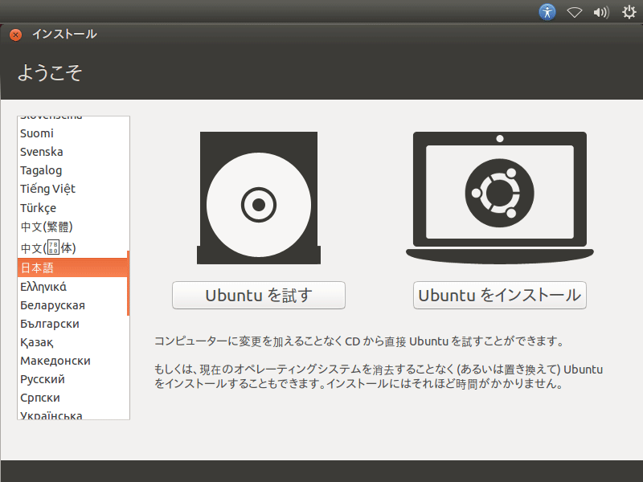Select Svenska in the language list
The image size is (643, 482).
point(72,152)
